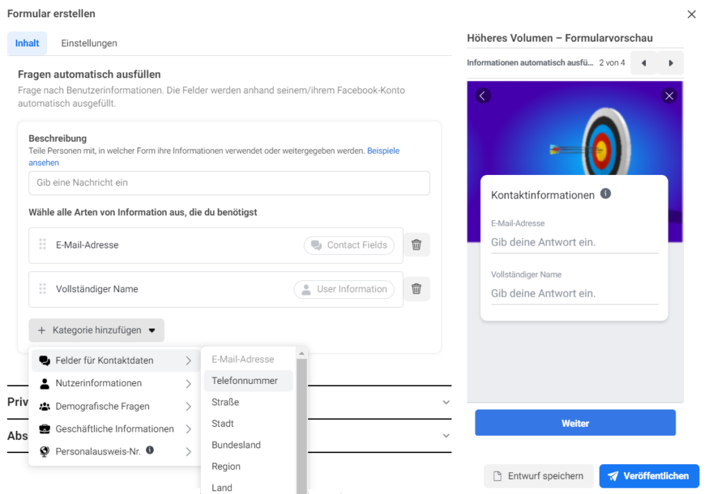The height and width of the screenshot is (494, 709).
Task: Click chevron next to Personalausweis-Nr.
Action: tap(188, 452)
